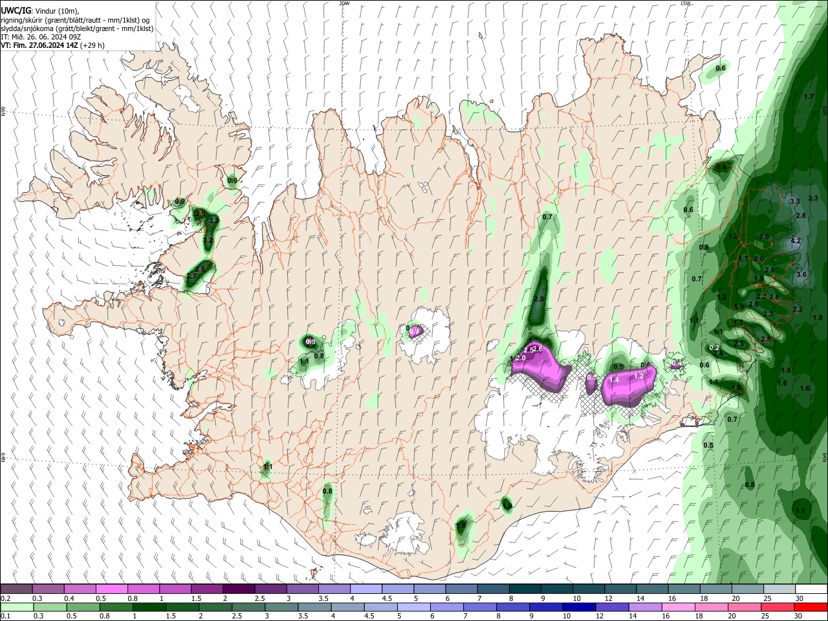Select the pale periwinkle 4 swatch on the snow scale
The height and width of the screenshot is (621, 828).
point(366,589)
